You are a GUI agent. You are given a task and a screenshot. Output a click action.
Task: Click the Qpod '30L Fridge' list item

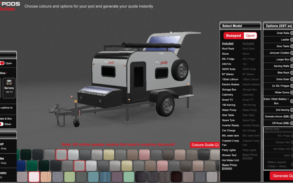click(x=249, y=59)
